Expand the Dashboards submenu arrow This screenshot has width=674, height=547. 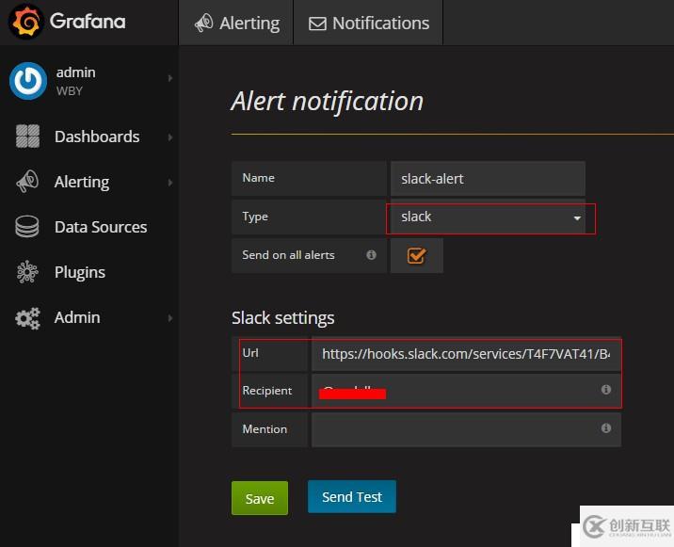[170, 137]
